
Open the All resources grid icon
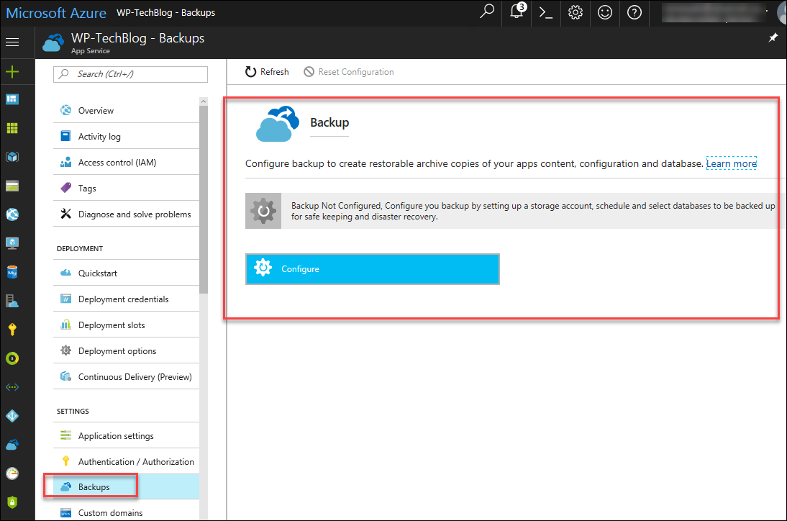pos(12,128)
